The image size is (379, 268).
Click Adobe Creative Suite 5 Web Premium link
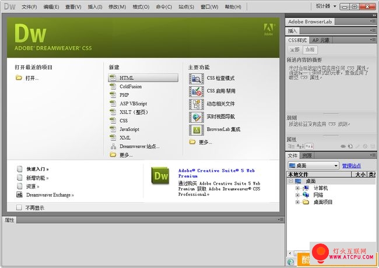tap(216, 173)
